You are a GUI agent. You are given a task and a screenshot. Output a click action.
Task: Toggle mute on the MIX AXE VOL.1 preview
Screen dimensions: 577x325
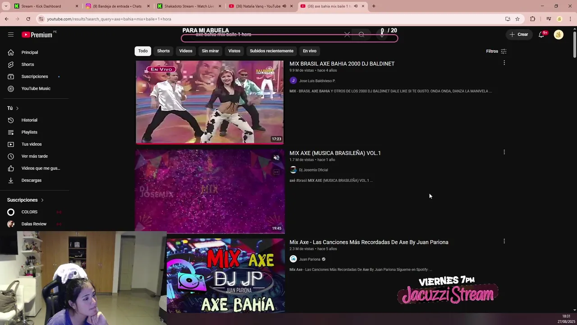tap(276, 158)
